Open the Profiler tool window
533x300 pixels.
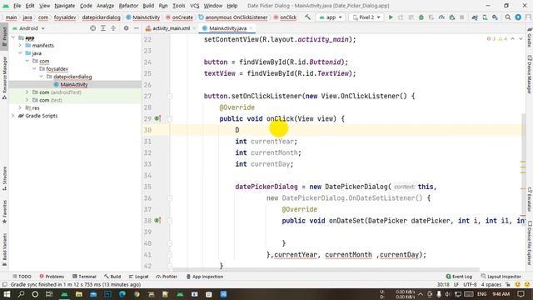pos(167,277)
